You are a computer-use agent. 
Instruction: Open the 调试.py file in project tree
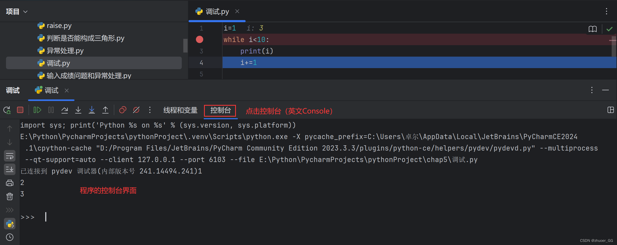(58, 63)
